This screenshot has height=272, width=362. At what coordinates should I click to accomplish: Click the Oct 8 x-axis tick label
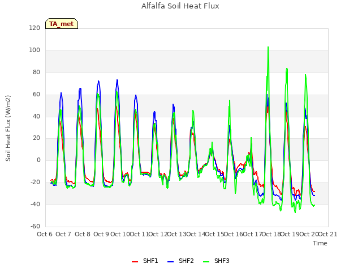83,234
